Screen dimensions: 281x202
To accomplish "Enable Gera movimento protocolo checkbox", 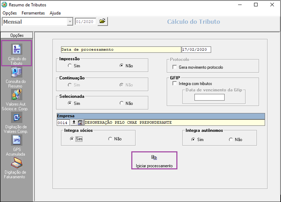I will pyautogui.click(x=175, y=67).
